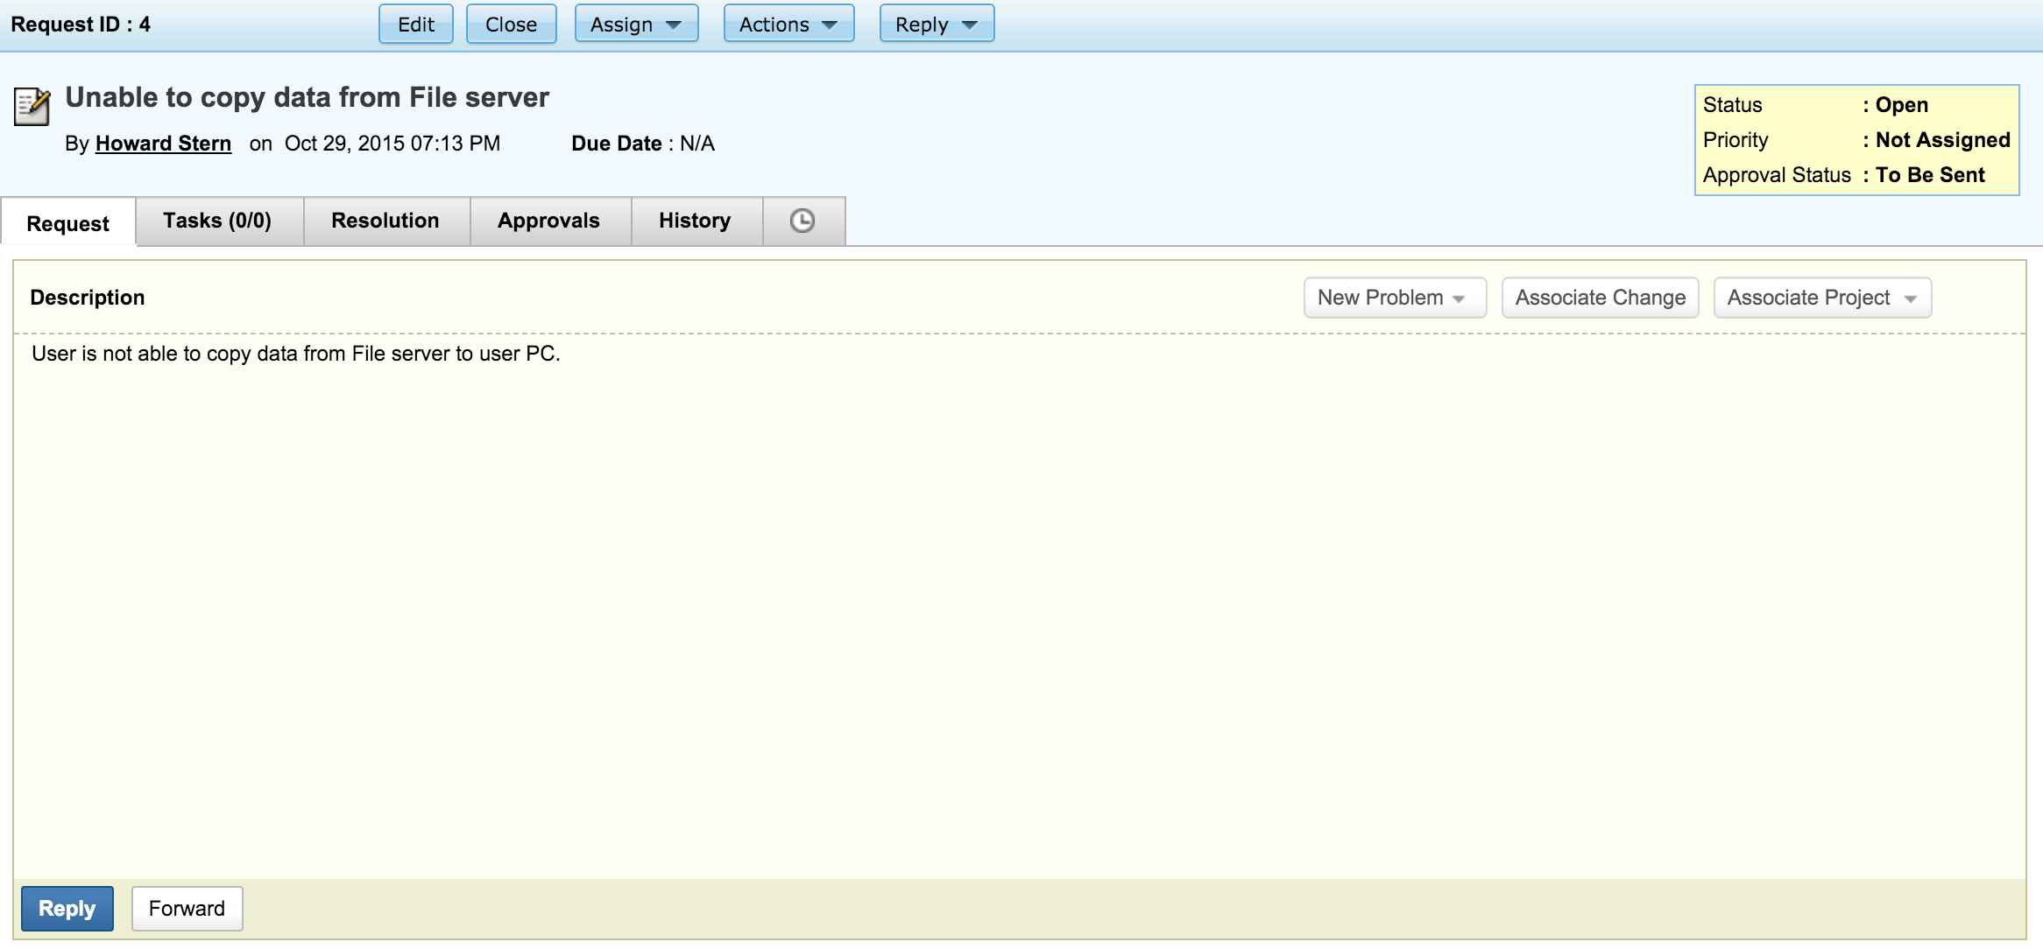The width and height of the screenshot is (2043, 949).
Task: Select the Assign dropdown arrow
Action: (x=672, y=25)
